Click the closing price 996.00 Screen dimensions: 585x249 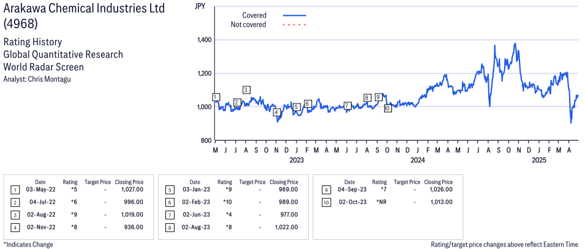[x=134, y=202]
